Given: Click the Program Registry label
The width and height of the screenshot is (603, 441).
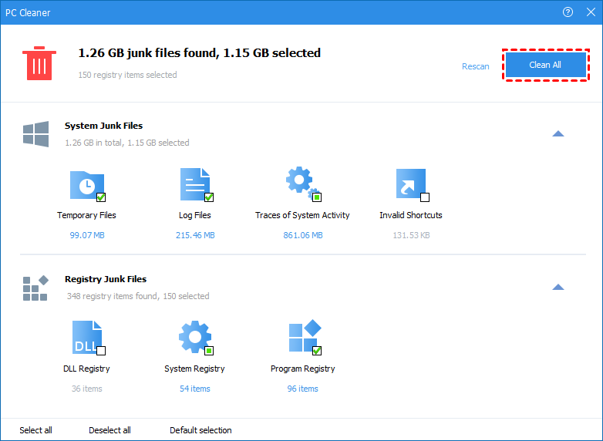Looking at the screenshot, I should [x=302, y=369].
